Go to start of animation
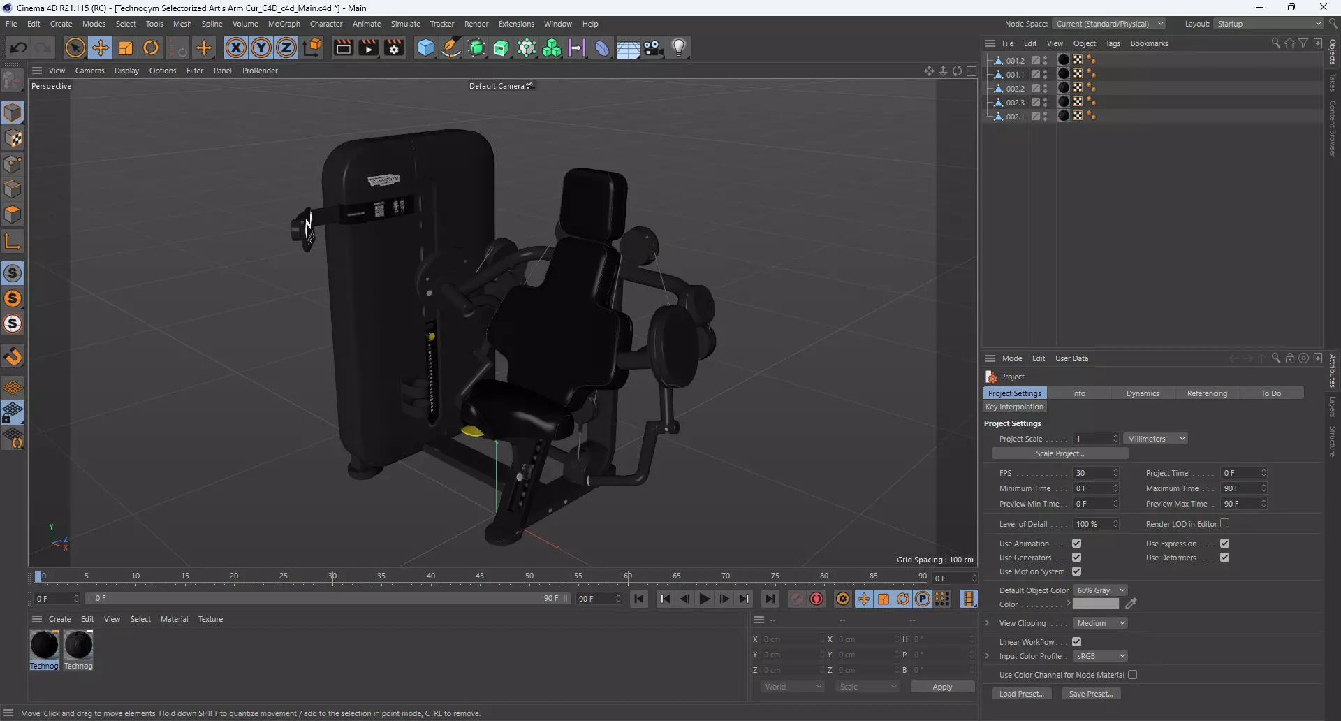1341x721 pixels. click(639, 599)
